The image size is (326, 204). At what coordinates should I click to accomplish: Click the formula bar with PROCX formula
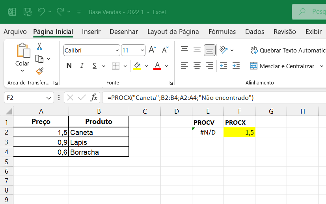pyautogui.click(x=214, y=97)
